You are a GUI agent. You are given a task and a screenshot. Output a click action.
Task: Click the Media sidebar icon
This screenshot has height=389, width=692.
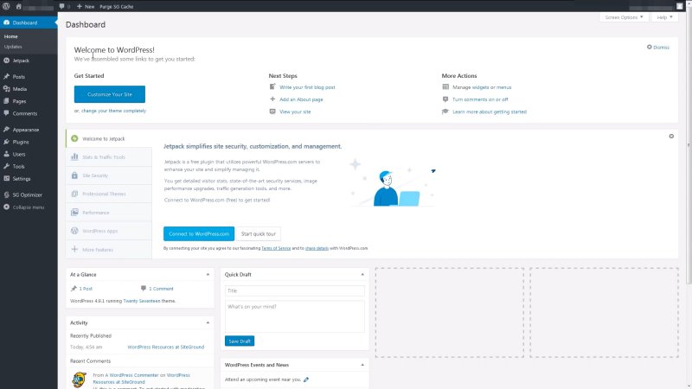click(x=6, y=89)
